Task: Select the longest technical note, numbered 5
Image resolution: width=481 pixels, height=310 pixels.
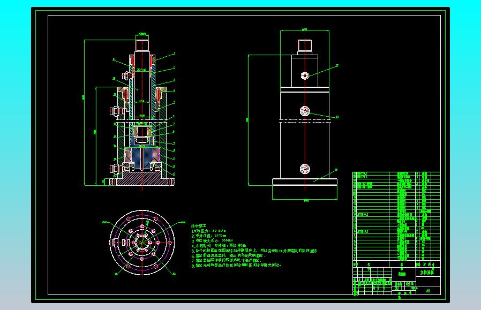Action: pyautogui.click(x=254, y=251)
